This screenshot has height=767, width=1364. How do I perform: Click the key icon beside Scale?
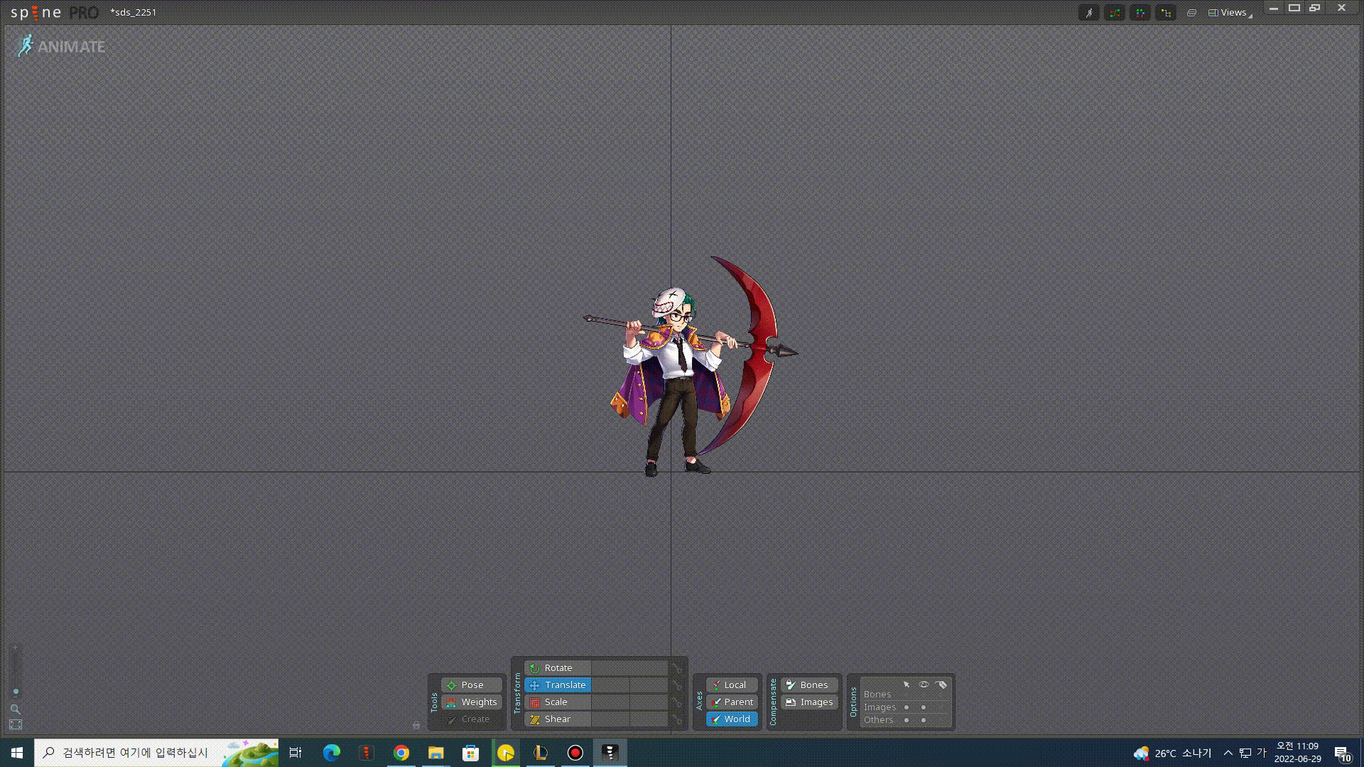pos(677,702)
